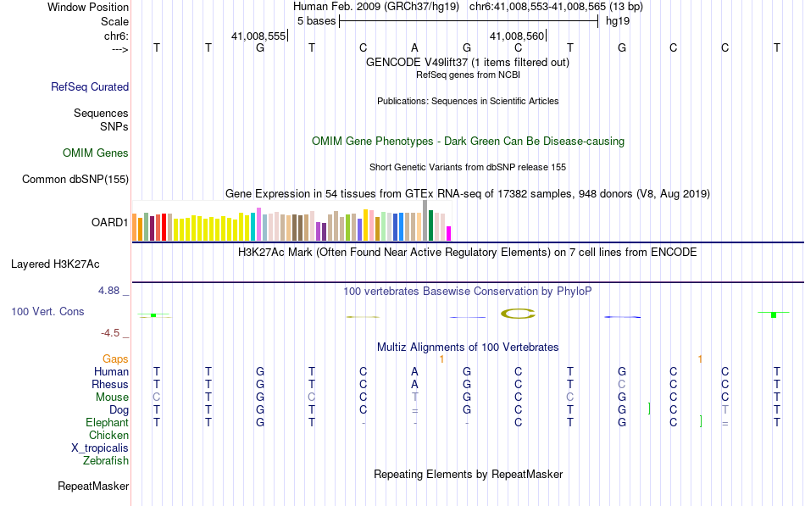Image resolution: width=805 pixels, height=506 pixels.
Task: Click the 4.88 upper conservation scale value
Action: click(x=108, y=291)
